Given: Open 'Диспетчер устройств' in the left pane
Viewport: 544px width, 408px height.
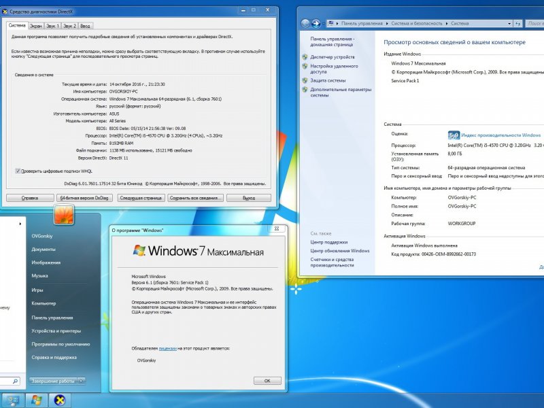Looking at the screenshot, I should (333, 57).
